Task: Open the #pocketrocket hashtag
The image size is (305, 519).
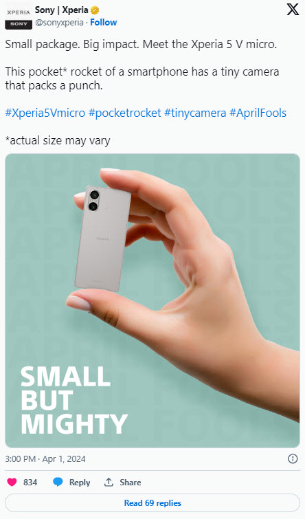Action: [125, 113]
